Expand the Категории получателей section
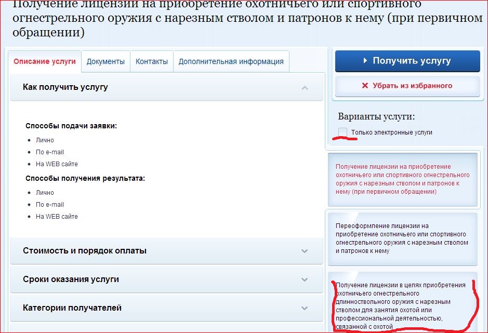Viewport: 488px width, 333px height. (72, 308)
